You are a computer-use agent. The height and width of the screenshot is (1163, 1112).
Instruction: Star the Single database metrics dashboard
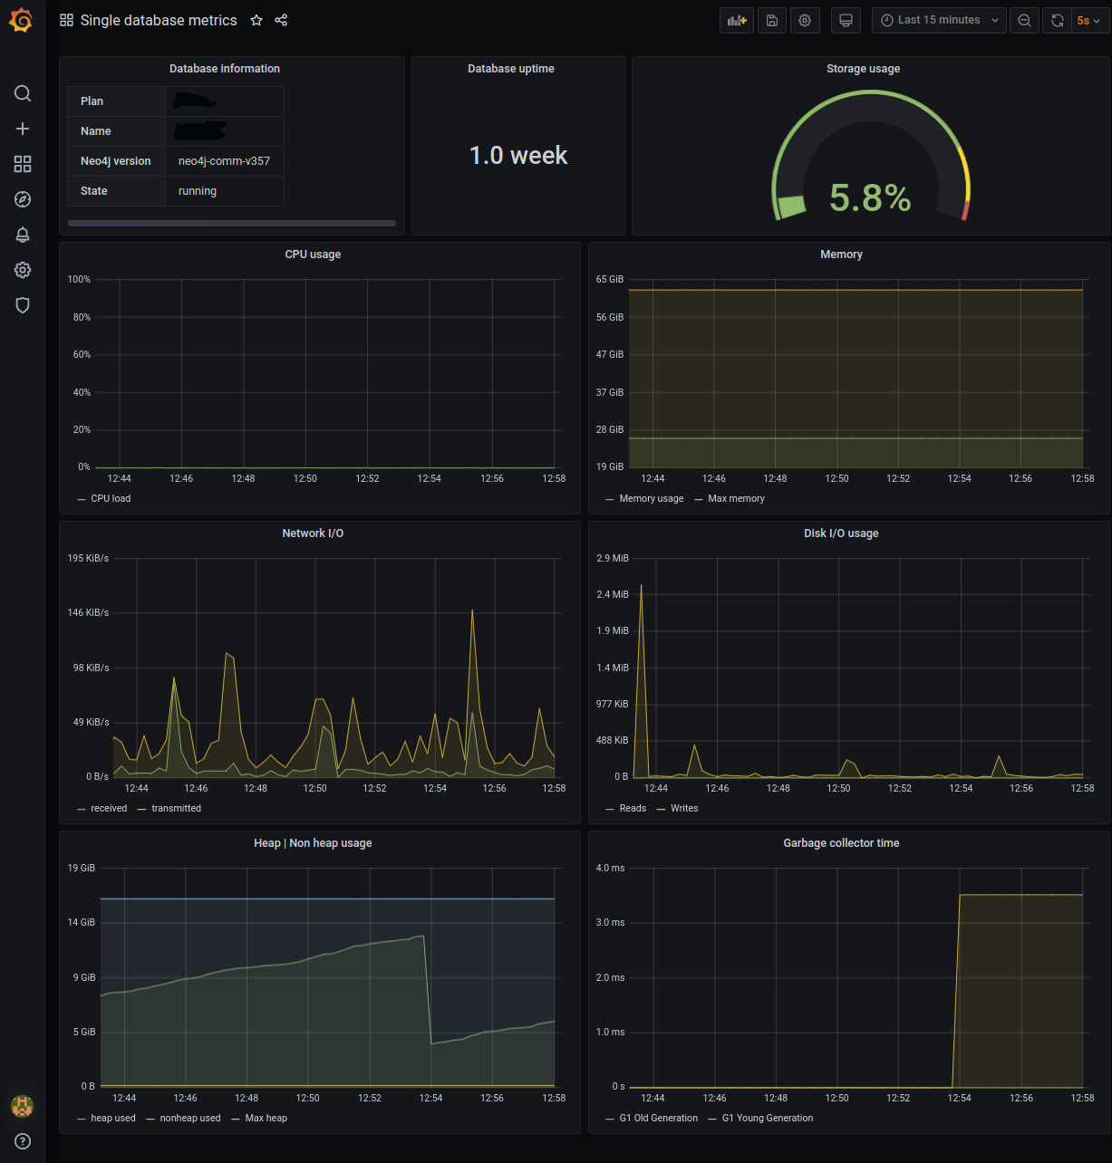[x=256, y=20]
